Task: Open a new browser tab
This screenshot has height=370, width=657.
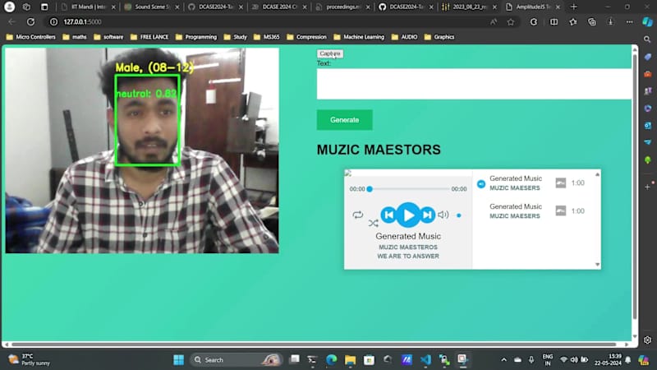Action: [x=573, y=7]
